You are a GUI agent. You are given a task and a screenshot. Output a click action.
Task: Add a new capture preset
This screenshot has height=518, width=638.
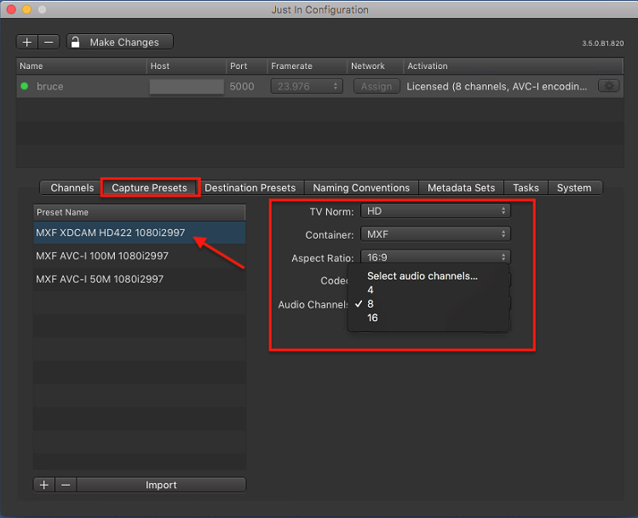click(44, 485)
